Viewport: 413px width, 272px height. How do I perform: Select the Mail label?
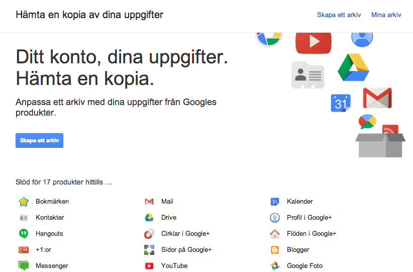(167, 202)
